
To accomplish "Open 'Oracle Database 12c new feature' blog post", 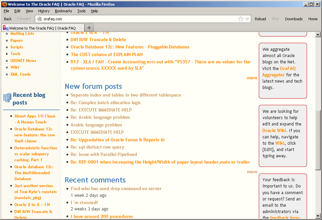I will [x=35, y=135].
